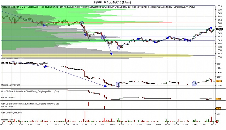This screenshot has width=226, height=130.
Task: Select the GomCD OnlyLargerThan,50 indicator label
Action: [x=30, y=104]
